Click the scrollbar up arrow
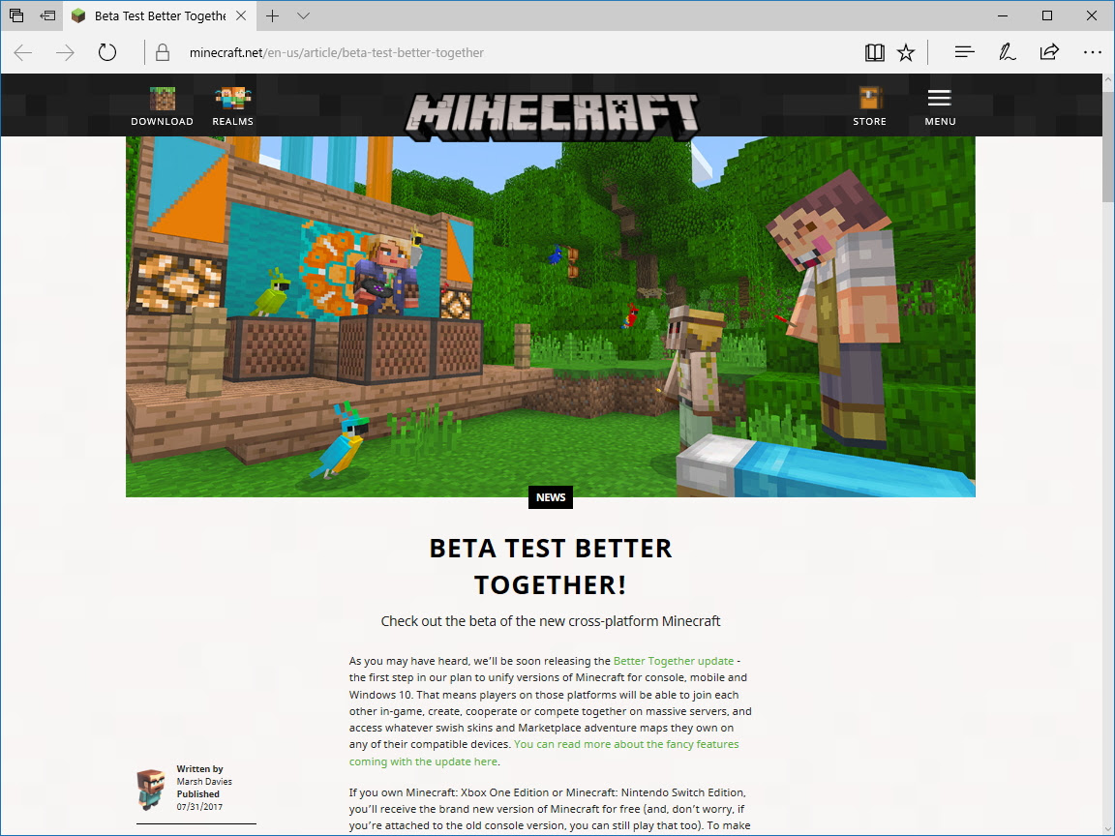This screenshot has height=836, width=1115. point(1108,80)
